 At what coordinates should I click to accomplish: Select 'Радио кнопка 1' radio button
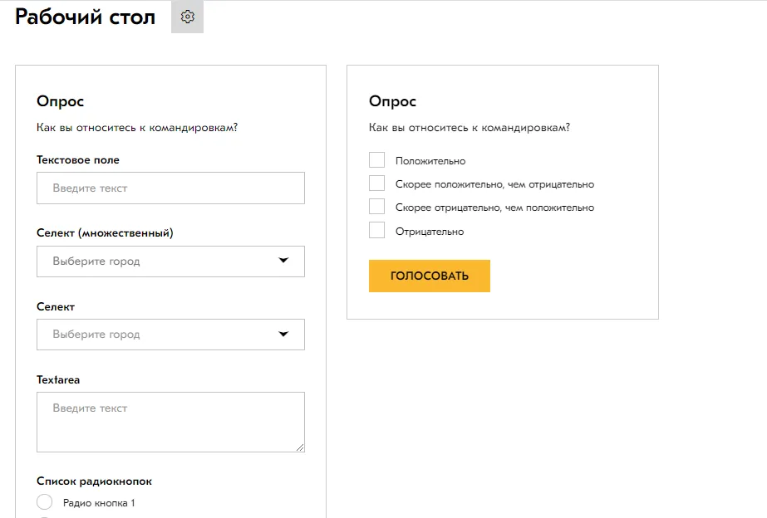pyautogui.click(x=45, y=502)
